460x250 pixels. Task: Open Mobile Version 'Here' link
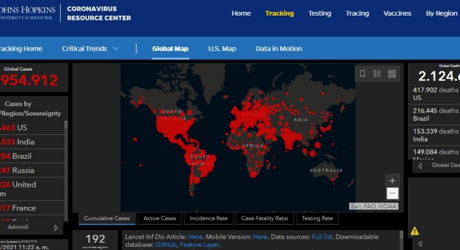click(x=260, y=237)
